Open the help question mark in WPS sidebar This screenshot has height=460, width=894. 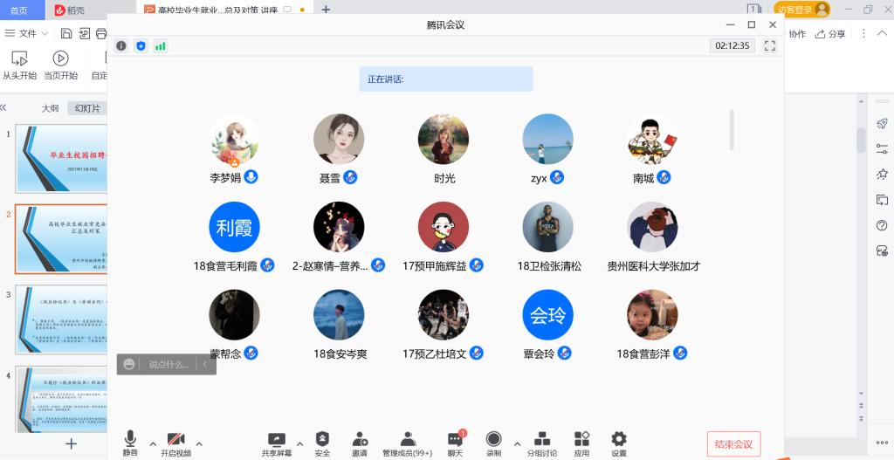click(882, 225)
